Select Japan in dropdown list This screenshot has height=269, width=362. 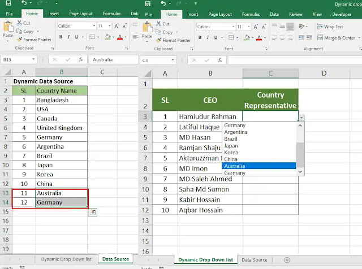point(259,146)
